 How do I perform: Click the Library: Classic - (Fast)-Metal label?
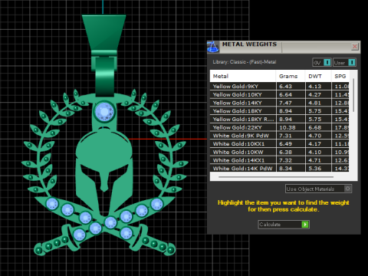[245, 62]
